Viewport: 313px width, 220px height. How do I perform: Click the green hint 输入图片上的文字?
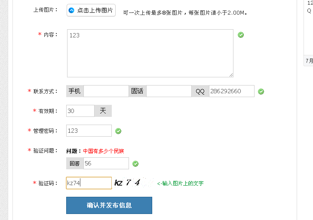click(x=180, y=183)
